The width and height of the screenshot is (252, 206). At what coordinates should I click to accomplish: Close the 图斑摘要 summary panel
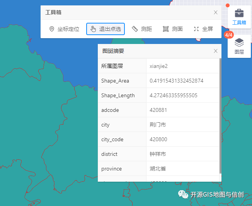tap(216, 51)
